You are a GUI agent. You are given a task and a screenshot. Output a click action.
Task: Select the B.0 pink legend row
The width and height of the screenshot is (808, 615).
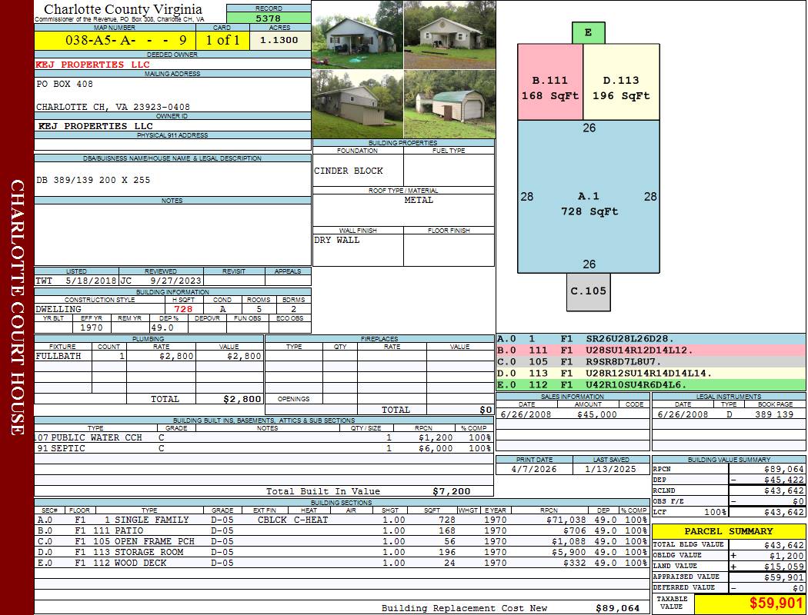(x=651, y=350)
